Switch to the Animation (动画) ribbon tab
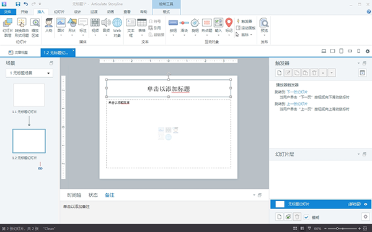Viewport: 372px width, 232px height. (110, 12)
